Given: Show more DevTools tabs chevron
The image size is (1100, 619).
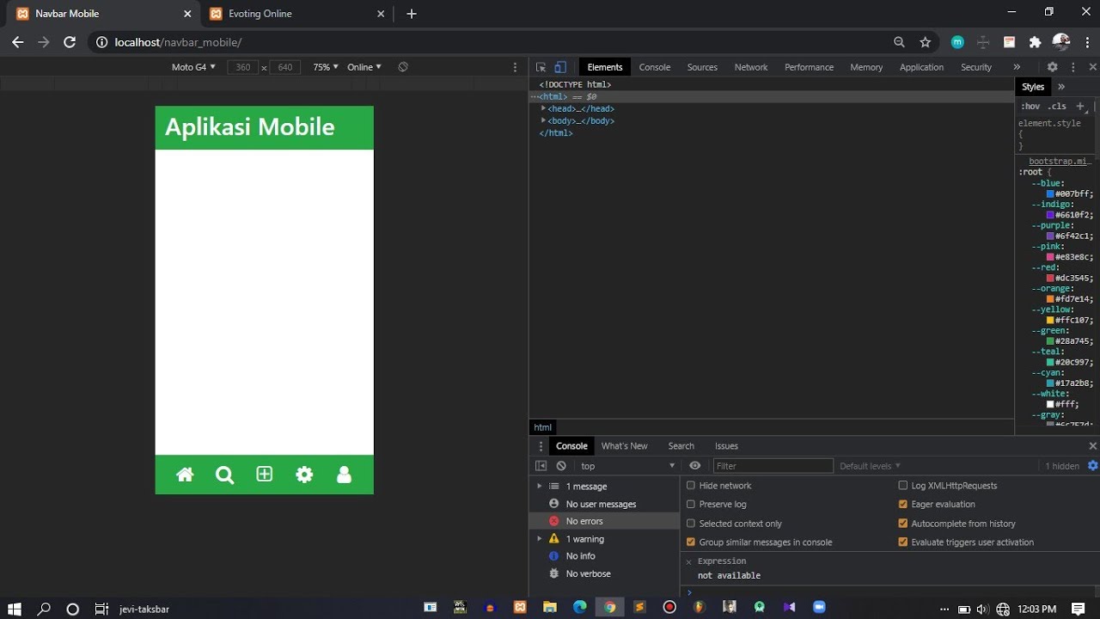Looking at the screenshot, I should tap(1017, 67).
